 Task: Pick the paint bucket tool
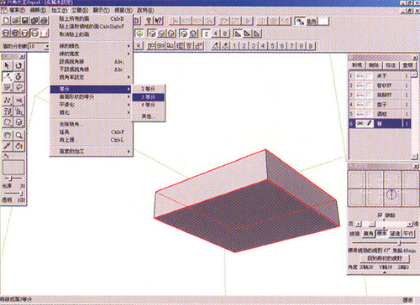point(18,146)
